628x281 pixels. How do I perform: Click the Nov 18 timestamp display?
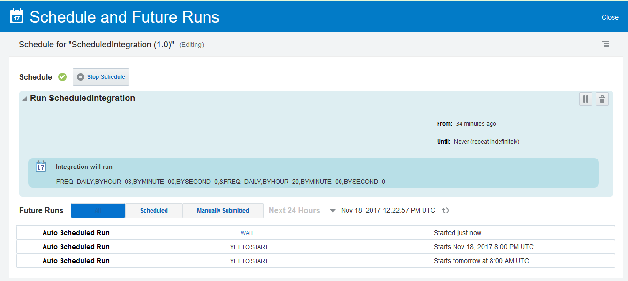[x=388, y=210]
